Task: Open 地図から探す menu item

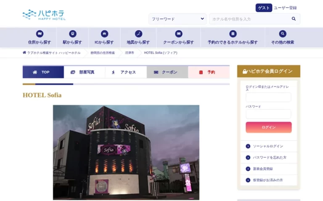Action: pyautogui.click(x=138, y=38)
